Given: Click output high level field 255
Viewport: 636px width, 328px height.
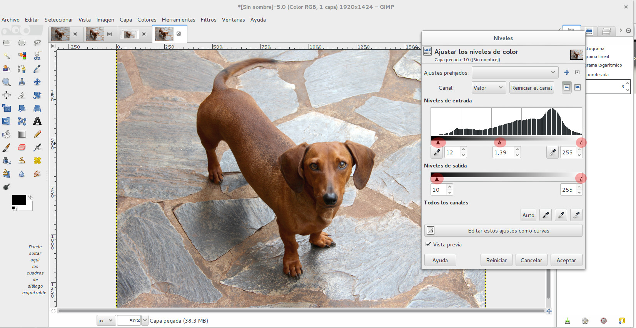Looking at the screenshot, I should [x=568, y=189].
